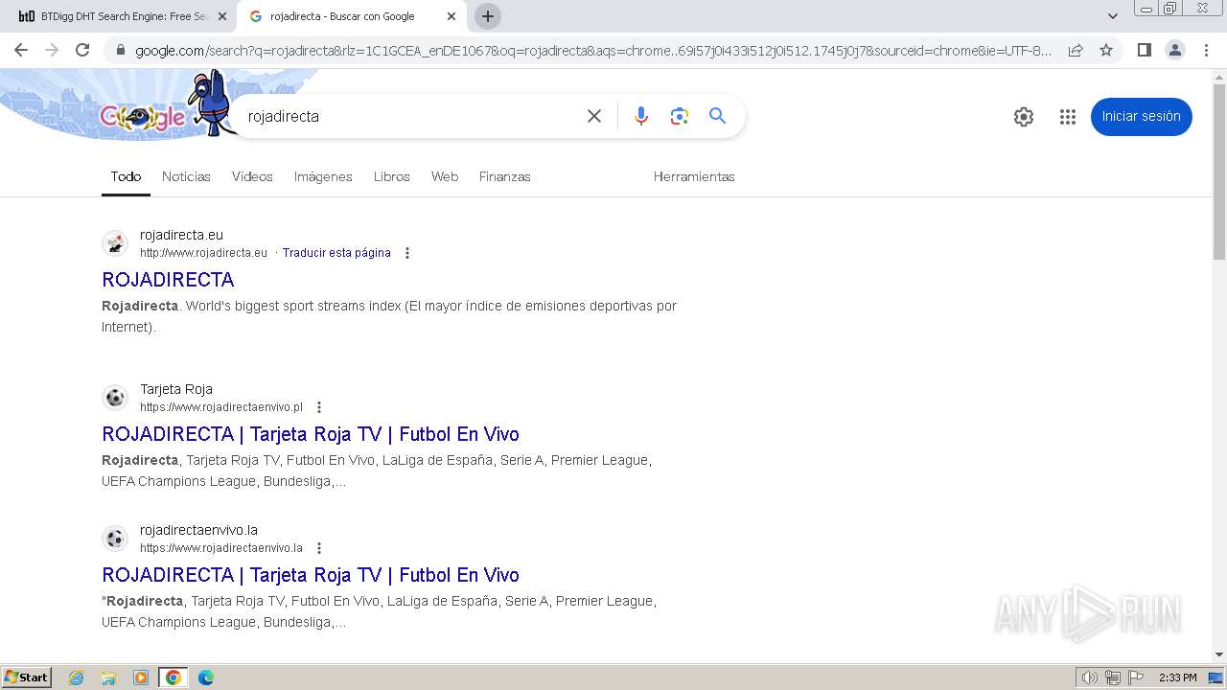The image size is (1227, 690).
Task: Switch to Vídeos results
Action: pyautogui.click(x=252, y=176)
